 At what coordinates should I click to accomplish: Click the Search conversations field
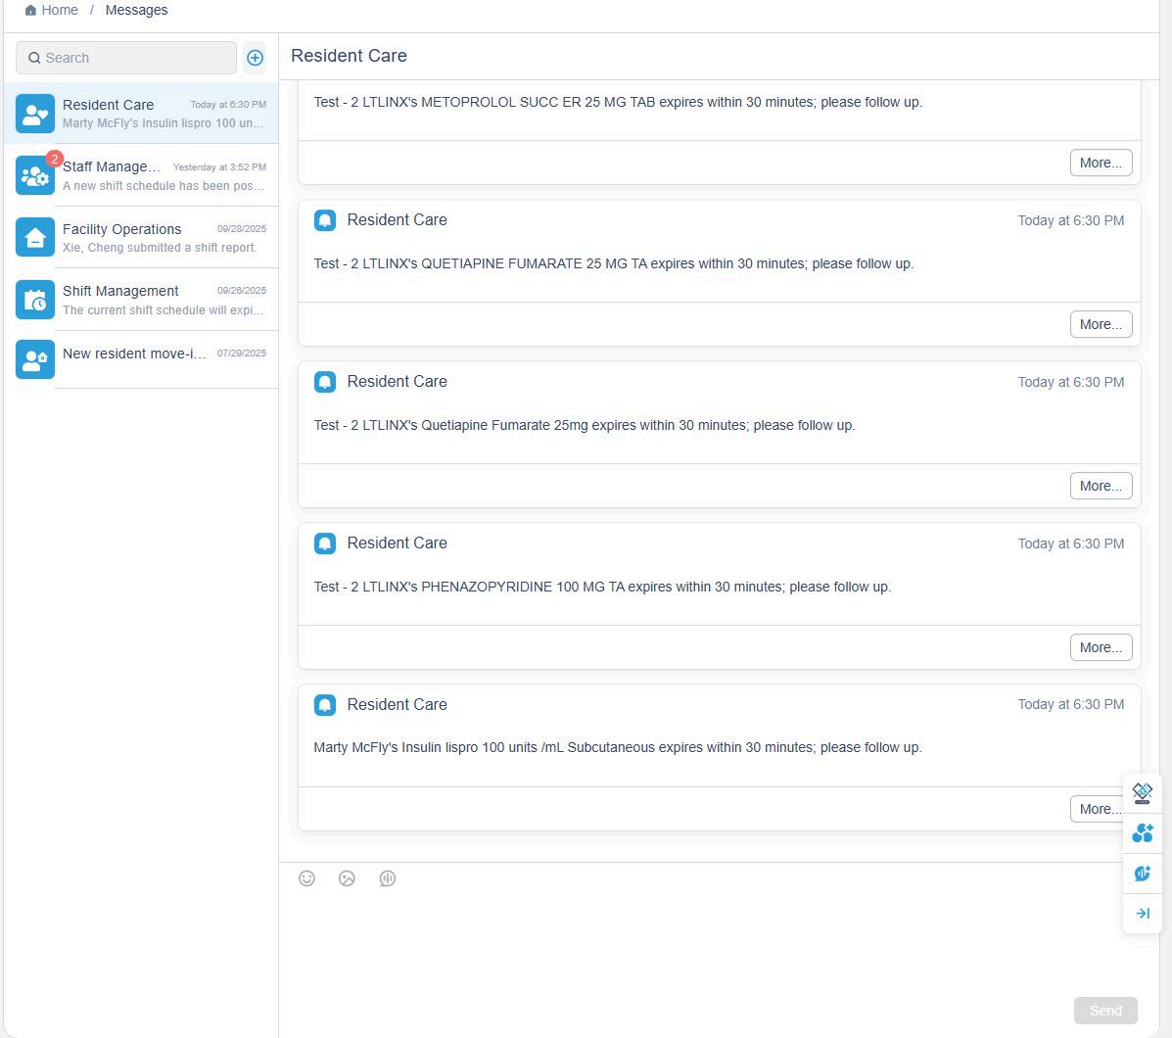click(x=127, y=58)
